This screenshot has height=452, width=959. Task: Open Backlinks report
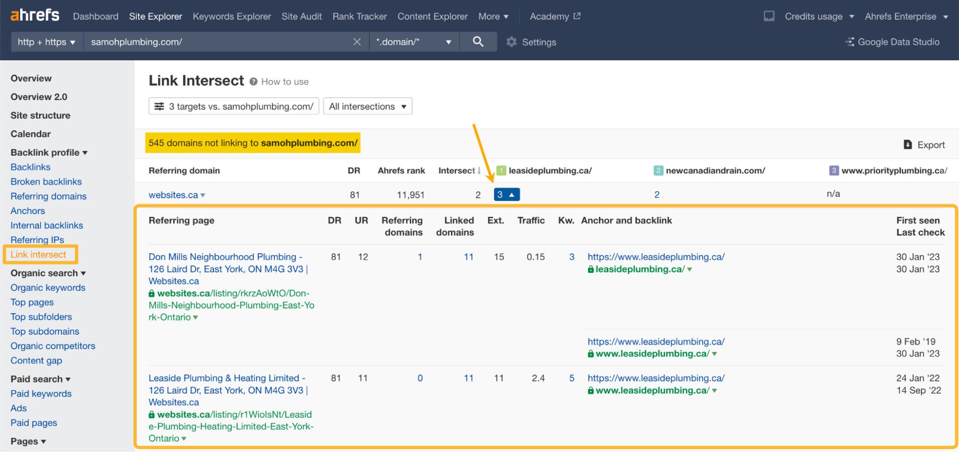(x=30, y=167)
